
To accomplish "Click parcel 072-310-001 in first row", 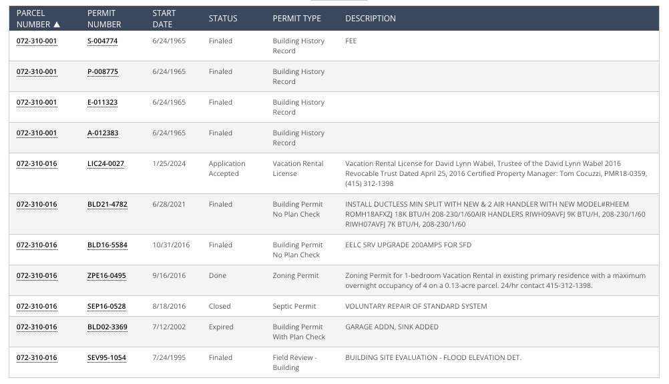I will tap(37, 41).
